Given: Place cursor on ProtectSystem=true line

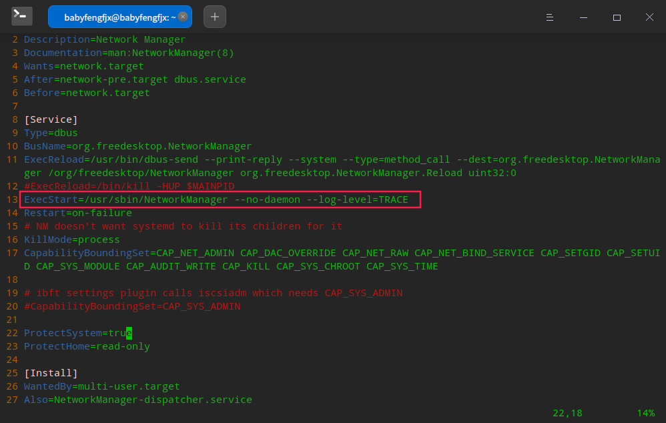Looking at the screenshot, I should [x=77, y=333].
